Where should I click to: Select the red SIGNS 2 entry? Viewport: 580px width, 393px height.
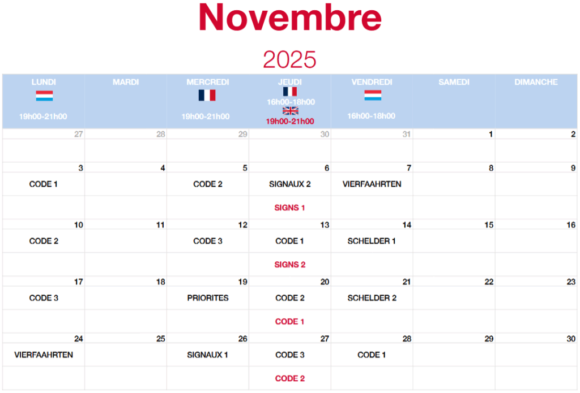pos(289,265)
